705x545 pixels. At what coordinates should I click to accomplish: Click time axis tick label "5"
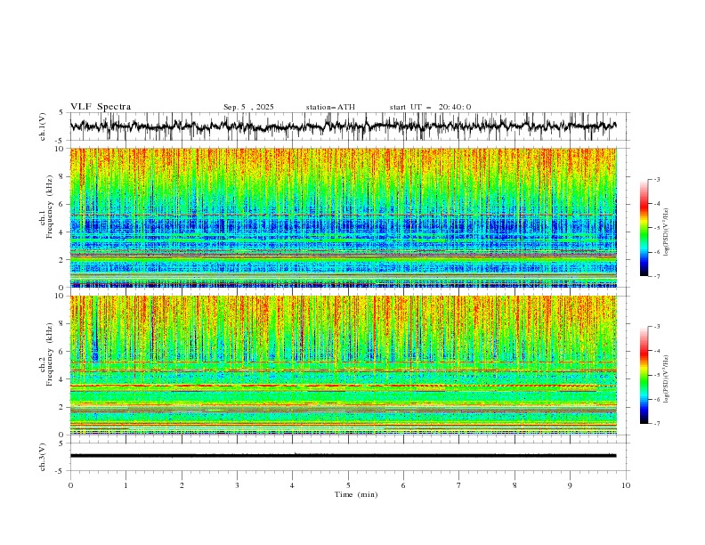[x=348, y=485]
